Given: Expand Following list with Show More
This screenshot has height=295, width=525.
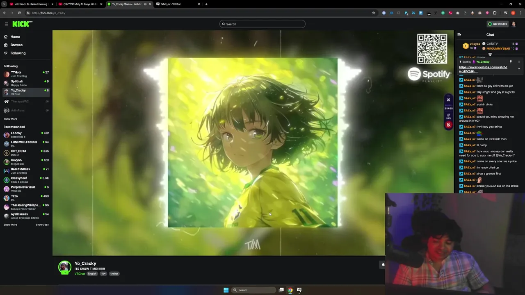Looking at the screenshot, I should (x=10, y=119).
